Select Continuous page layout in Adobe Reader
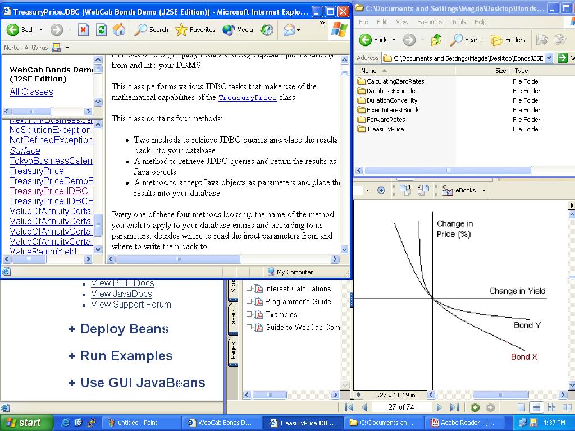575x431 pixels. tap(536, 407)
